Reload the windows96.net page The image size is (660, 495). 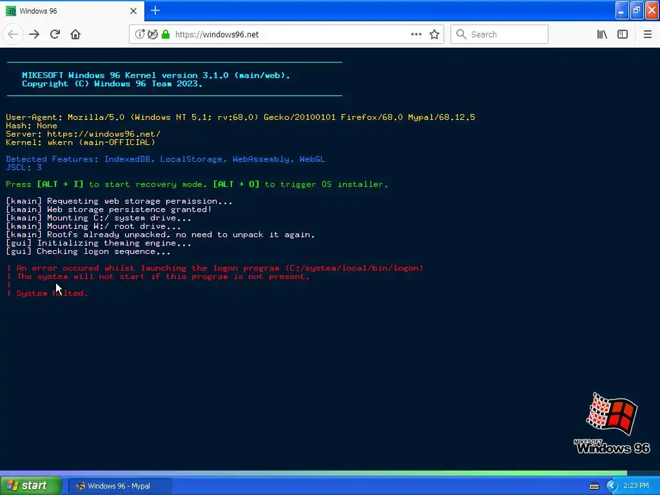click(55, 34)
